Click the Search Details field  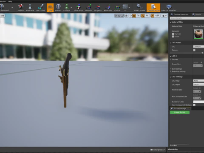pyautogui.click(x=187, y=18)
